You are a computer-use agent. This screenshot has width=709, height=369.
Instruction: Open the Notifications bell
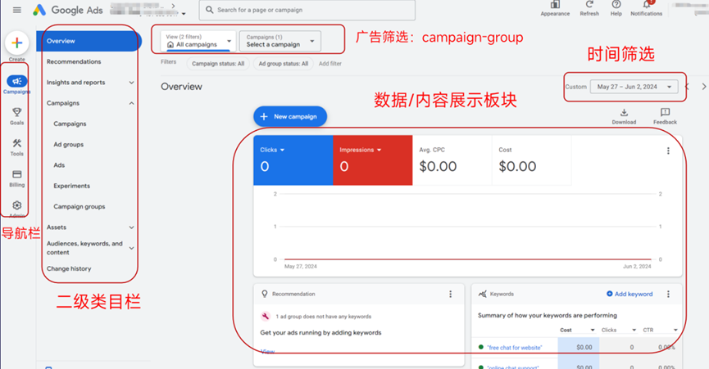[646, 5]
